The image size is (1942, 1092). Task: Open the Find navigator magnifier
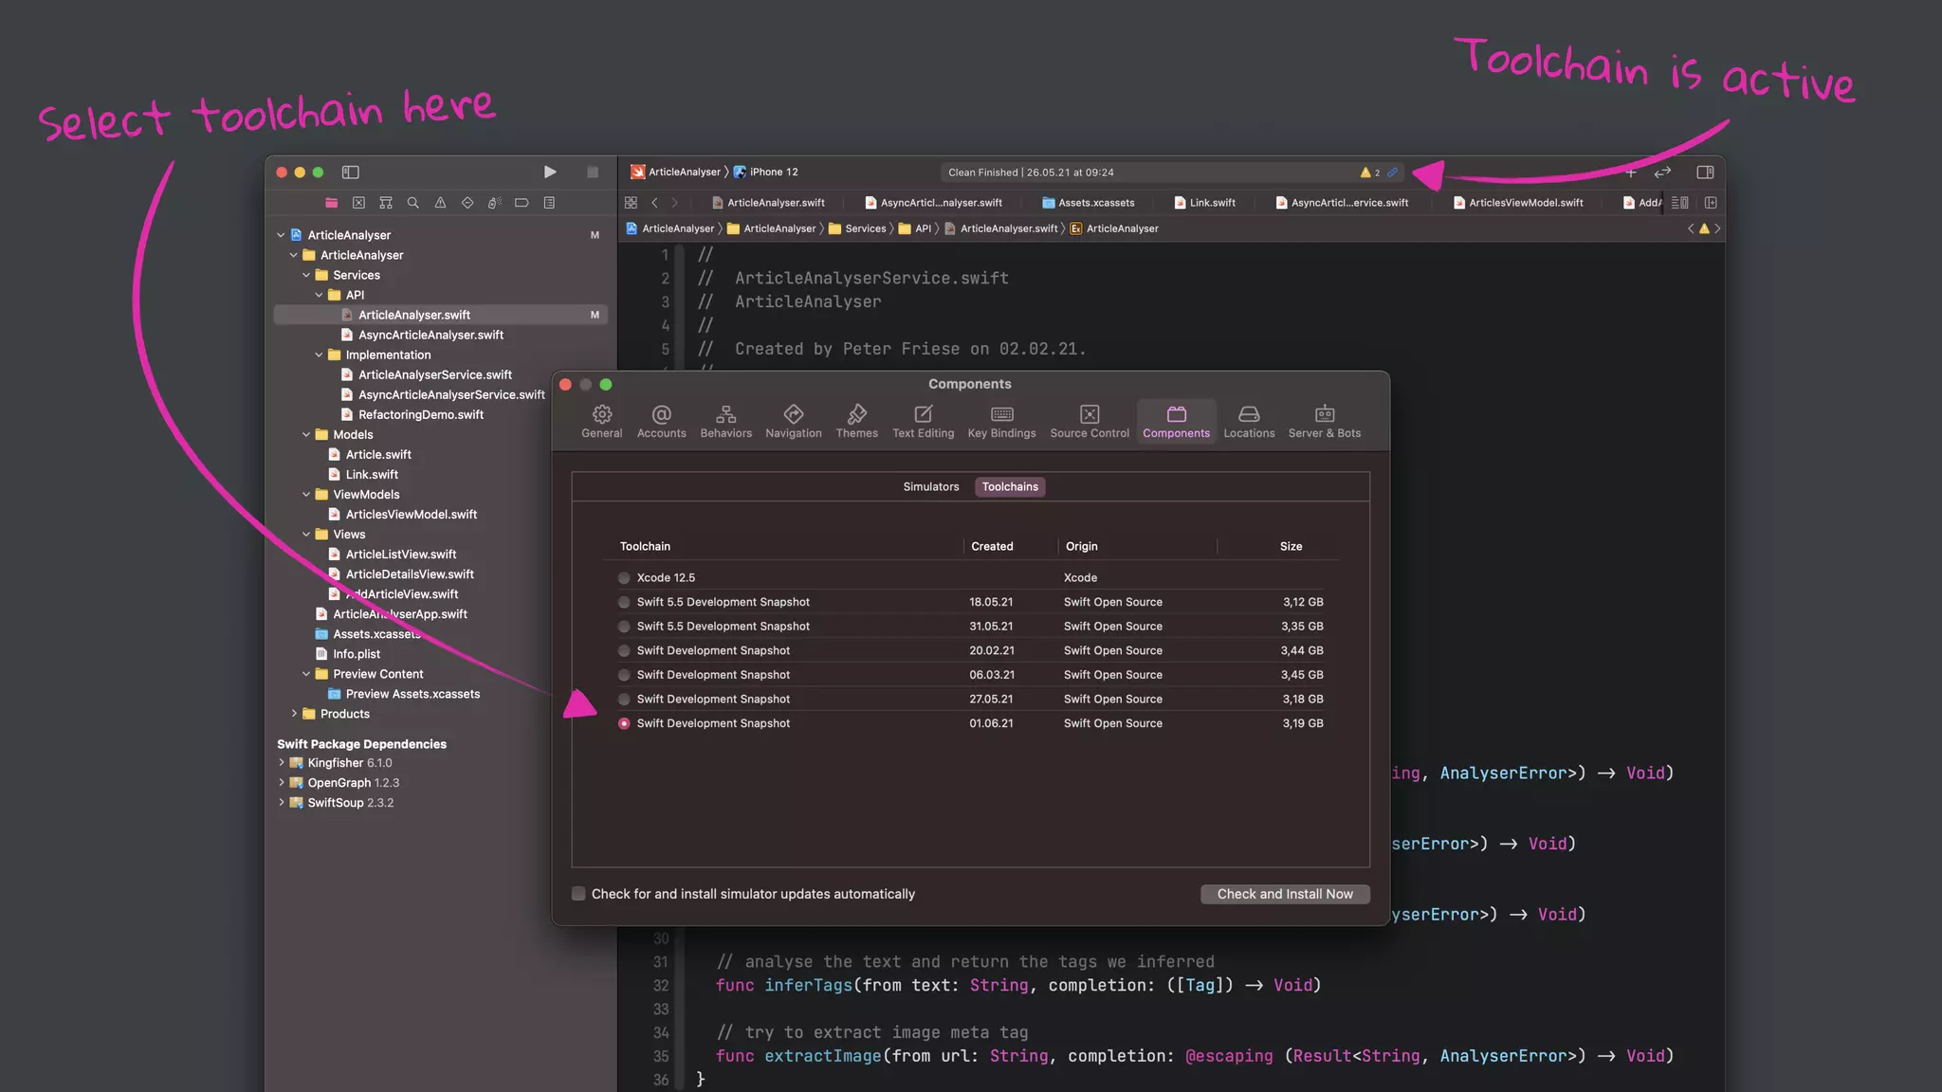point(412,203)
